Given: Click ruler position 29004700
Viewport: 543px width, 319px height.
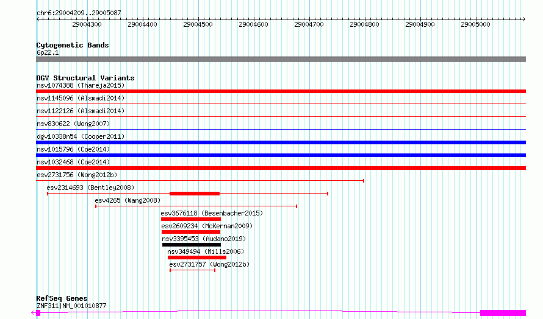Looking at the screenshot, I should tap(309, 24).
